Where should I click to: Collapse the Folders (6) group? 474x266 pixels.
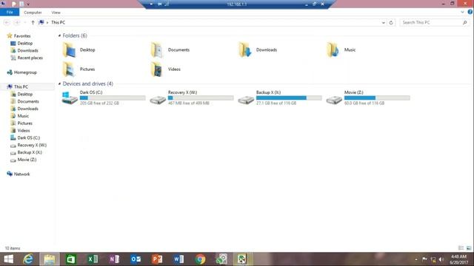(x=59, y=35)
